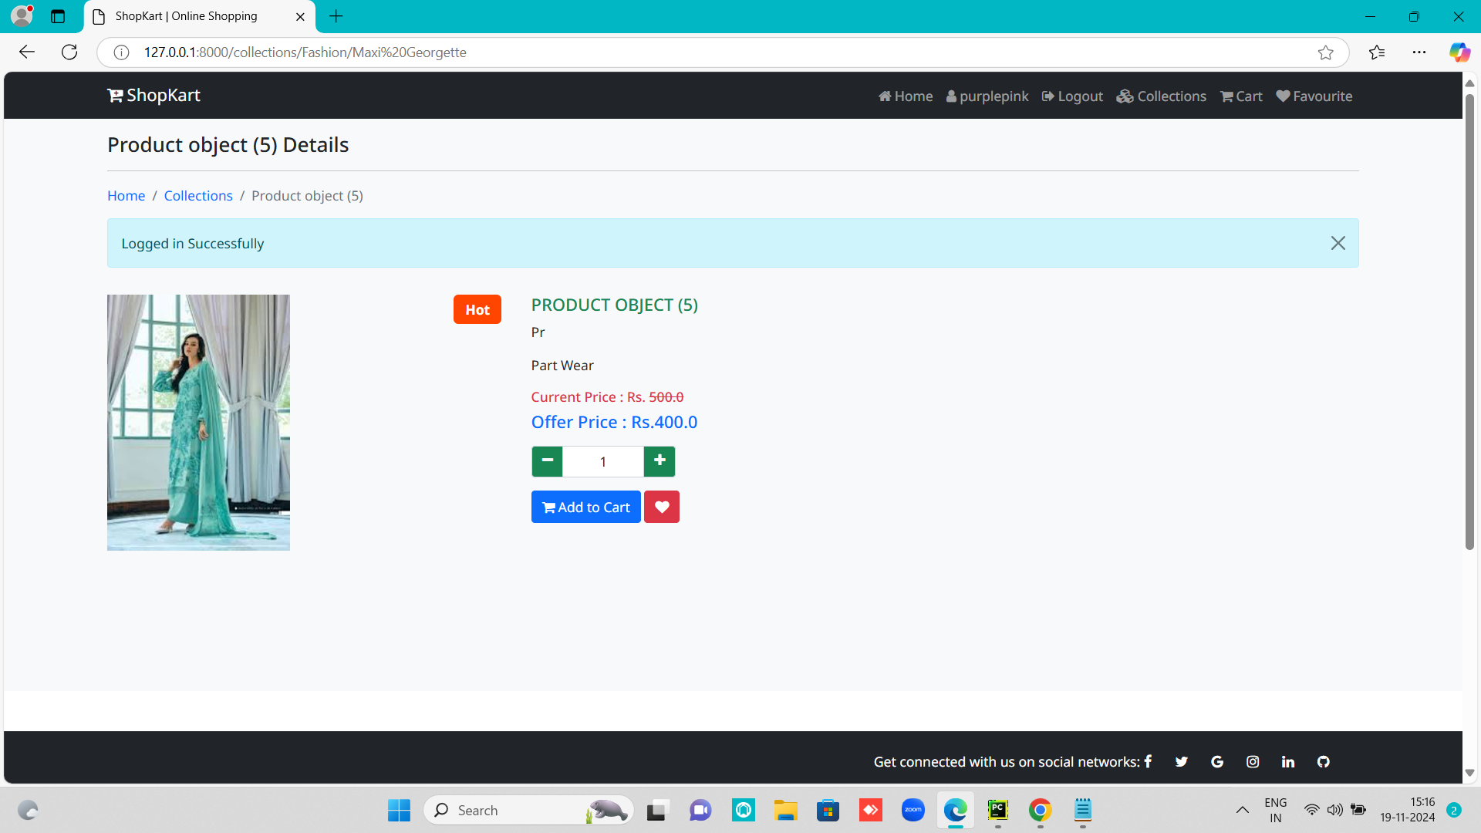1481x833 pixels.
Task: Open the Home nav link
Action: coord(906,96)
